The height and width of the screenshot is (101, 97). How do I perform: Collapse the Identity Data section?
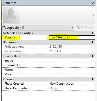pyautogui.click(x=93, y=56)
